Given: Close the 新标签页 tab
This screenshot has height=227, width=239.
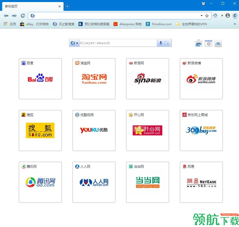Looking at the screenshot, I should click(x=60, y=6).
